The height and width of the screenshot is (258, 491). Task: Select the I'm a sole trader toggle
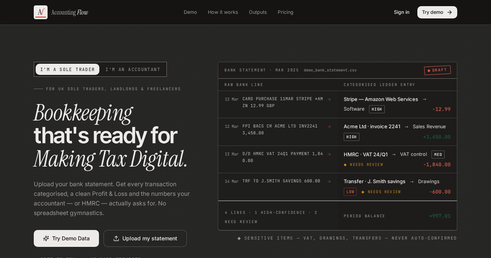[x=68, y=69]
